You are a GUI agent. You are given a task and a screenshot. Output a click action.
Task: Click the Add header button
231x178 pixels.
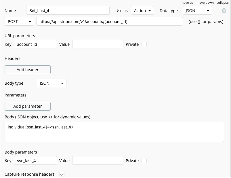pos(28,70)
